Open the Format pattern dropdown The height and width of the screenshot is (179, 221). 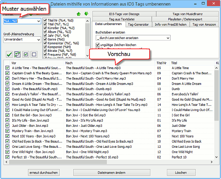(x=38, y=21)
